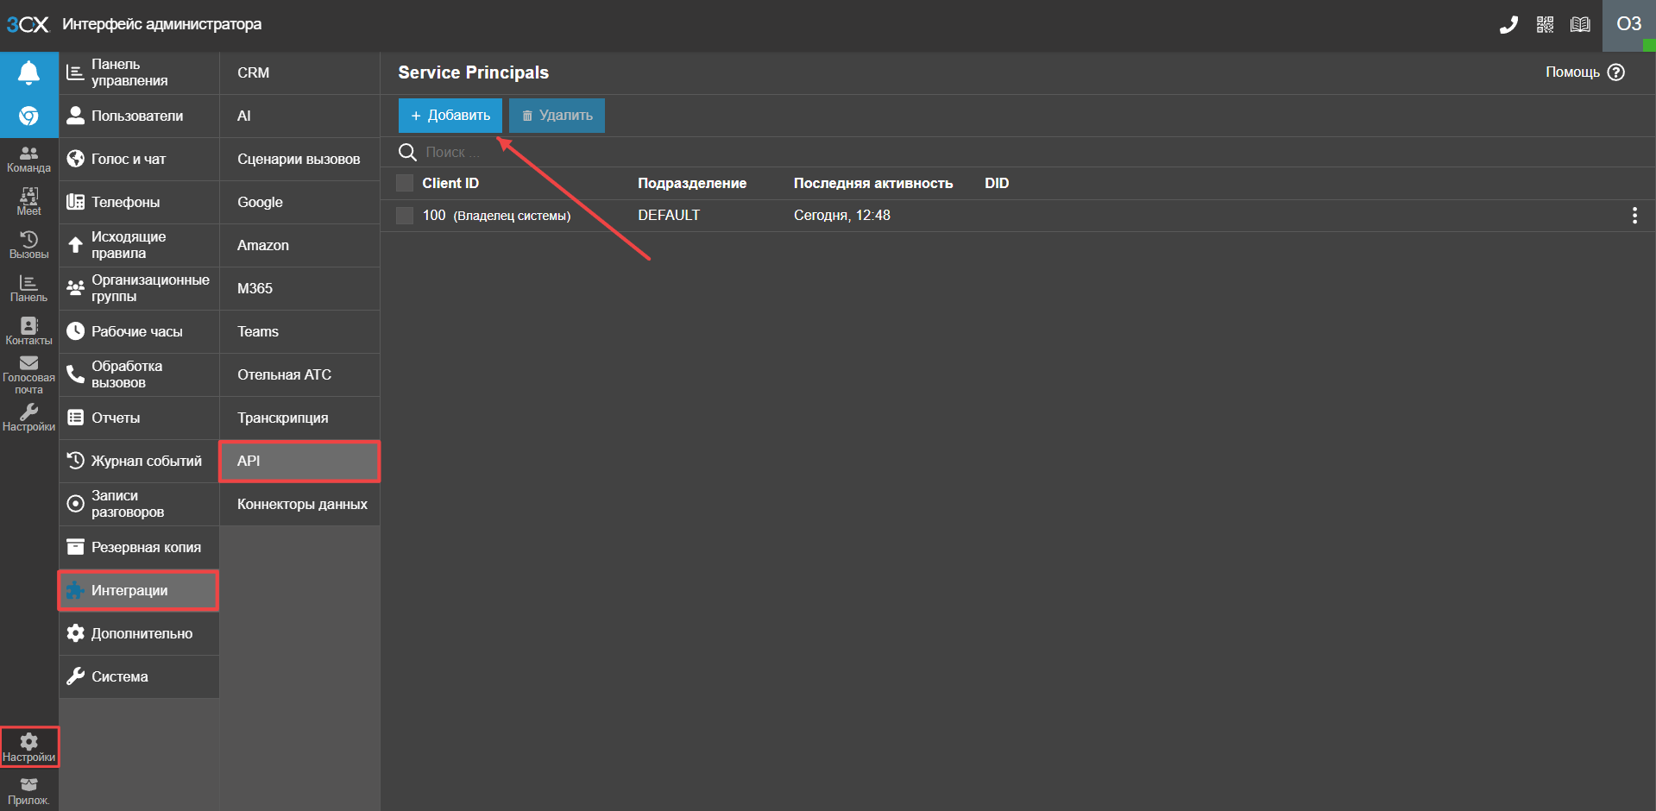Click the Удалить button
Screen dimensions: 1656x811
tap(557, 116)
